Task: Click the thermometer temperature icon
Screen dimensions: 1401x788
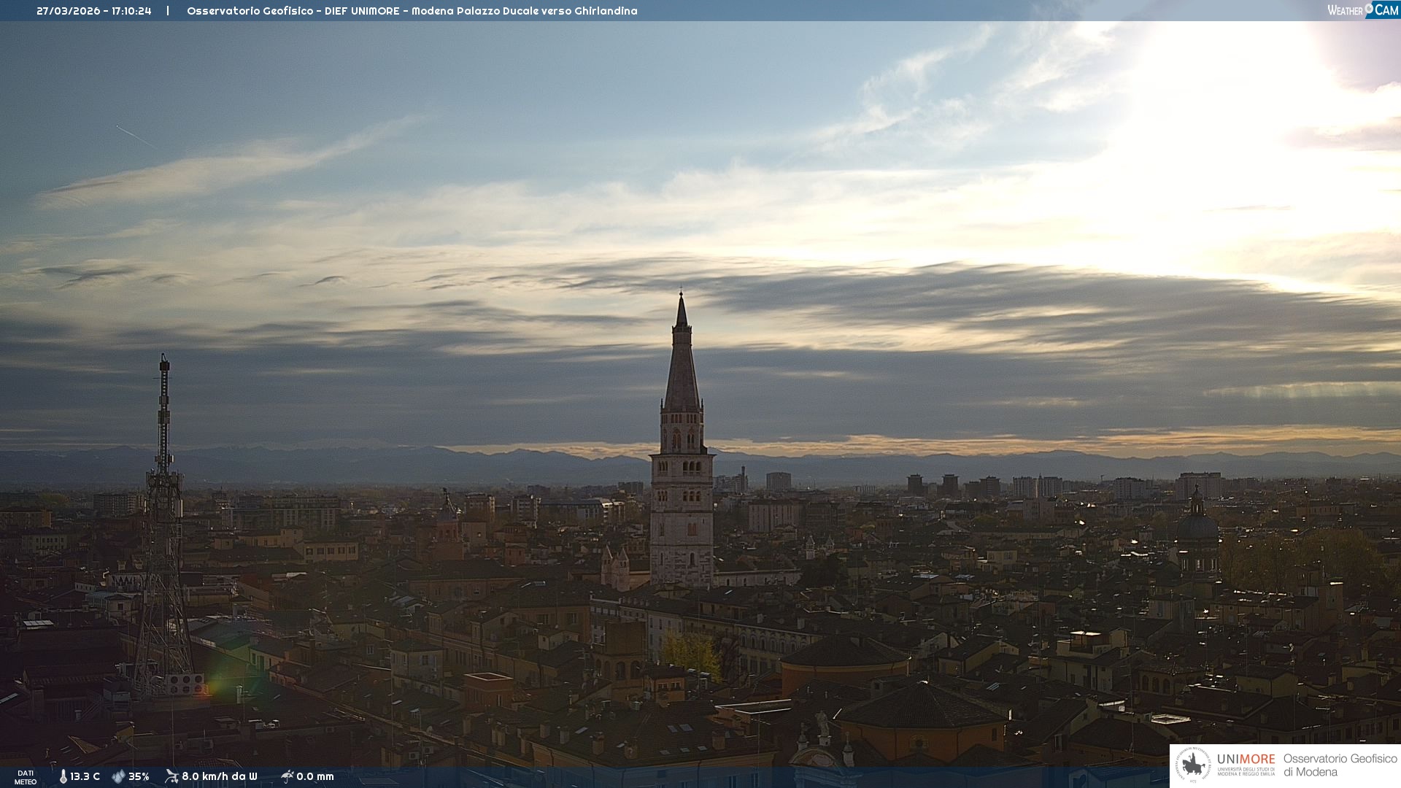Action: tap(63, 776)
